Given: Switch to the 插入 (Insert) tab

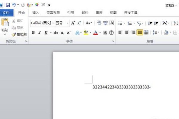Looking at the screenshot, I should [x=36, y=13].
